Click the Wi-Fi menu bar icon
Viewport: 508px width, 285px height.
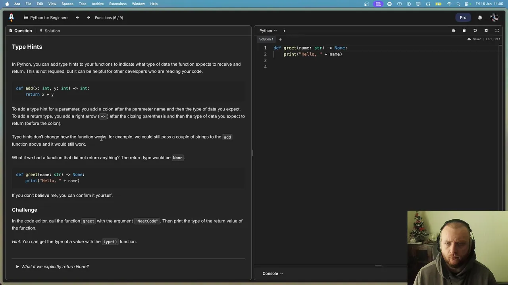click(449, 4)
